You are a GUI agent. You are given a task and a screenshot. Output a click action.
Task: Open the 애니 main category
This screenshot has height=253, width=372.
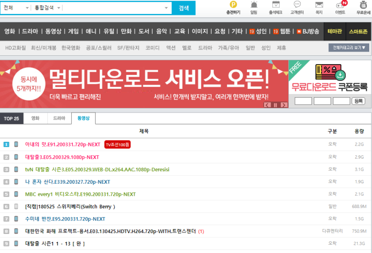click(91, 31)
